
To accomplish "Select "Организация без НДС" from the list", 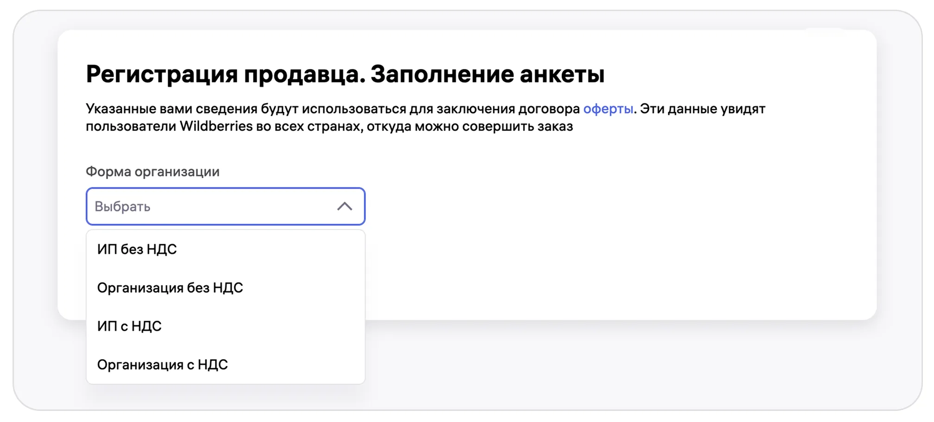I will [170, 288].
